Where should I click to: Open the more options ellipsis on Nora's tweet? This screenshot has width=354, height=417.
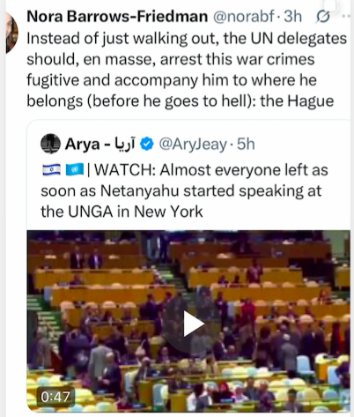tap(347, 16)
